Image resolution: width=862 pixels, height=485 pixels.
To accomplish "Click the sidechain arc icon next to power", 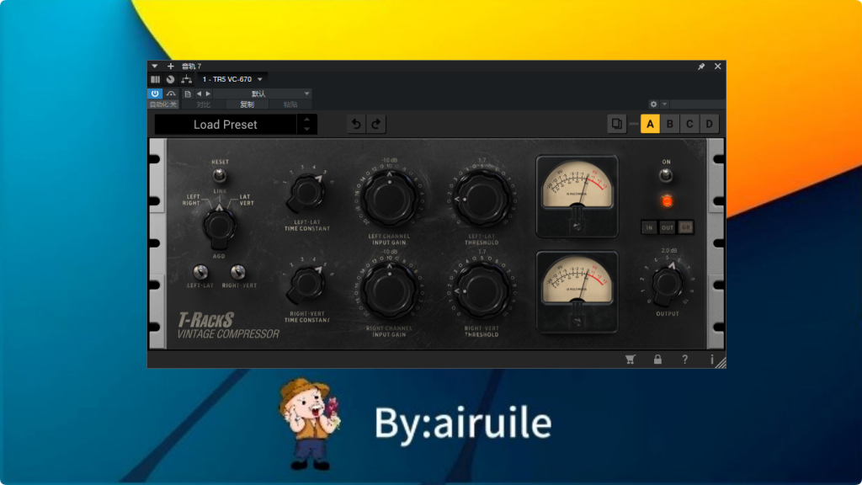I will [171, 94].
